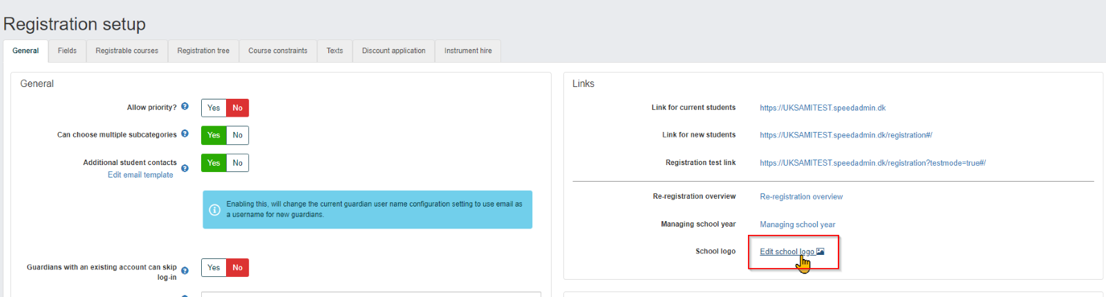Click the Allow priority? label

coord(151,108)
